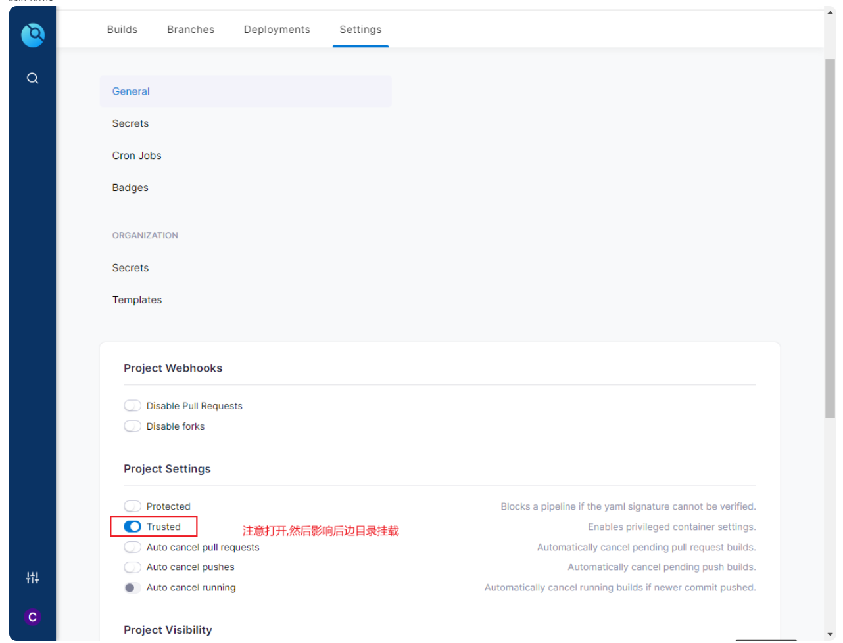The height and width of the screenshot is (643, 843).
Task: Enable Auto cancel pull requests
Action: coord(133,547)
